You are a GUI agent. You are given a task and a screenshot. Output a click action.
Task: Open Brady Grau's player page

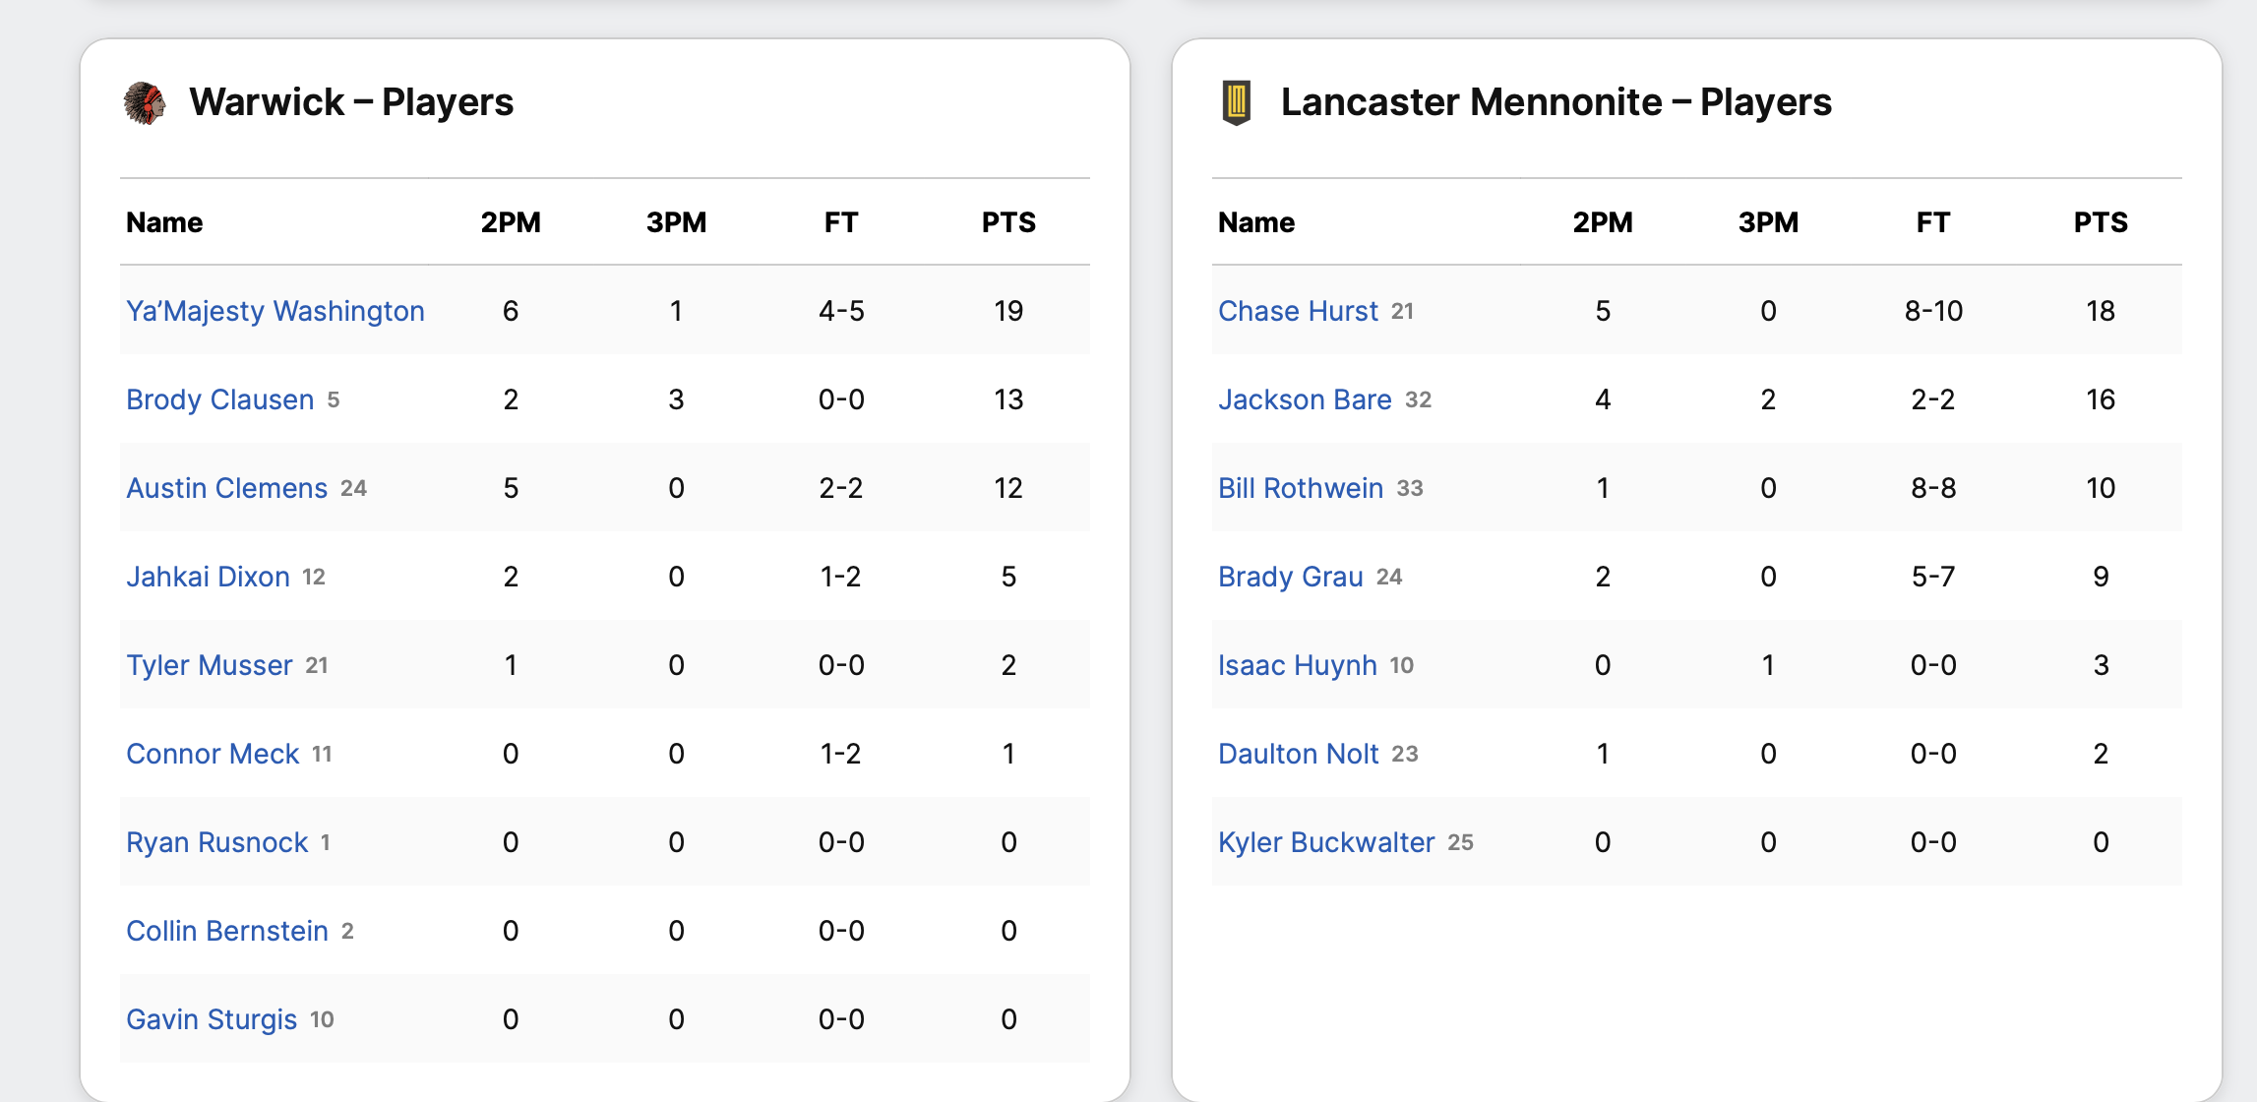1291,577
